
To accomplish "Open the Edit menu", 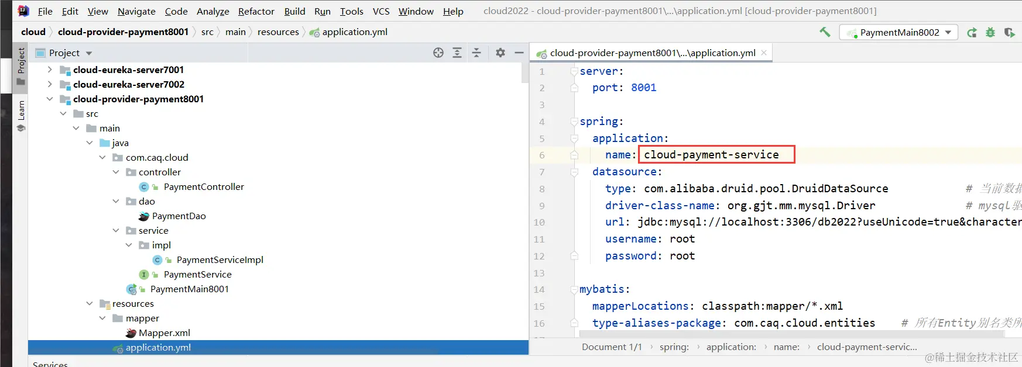I will (70, 11).
